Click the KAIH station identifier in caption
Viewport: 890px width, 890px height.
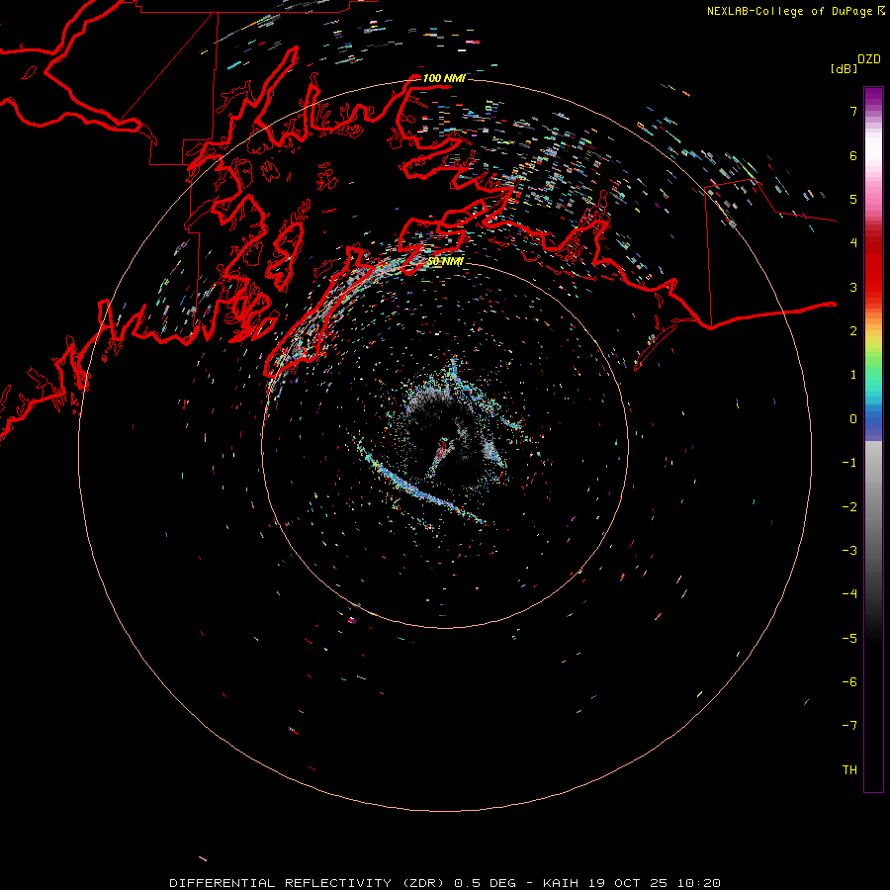pyautogui.click(x=561, y=883)
